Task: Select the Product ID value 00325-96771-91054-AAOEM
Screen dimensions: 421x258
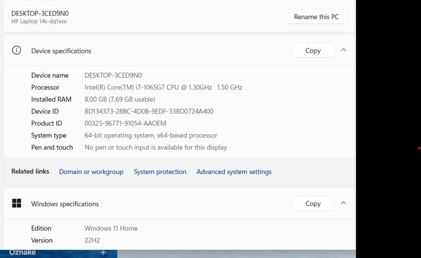Action: [x=125, y=123]
